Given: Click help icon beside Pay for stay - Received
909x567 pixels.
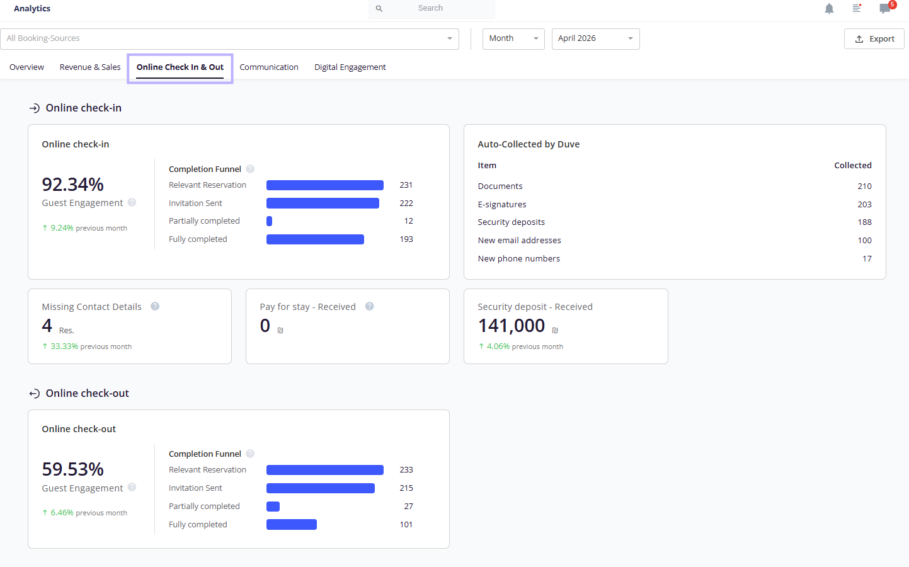Looking at the screenshot, I should [x=370, y=306].
